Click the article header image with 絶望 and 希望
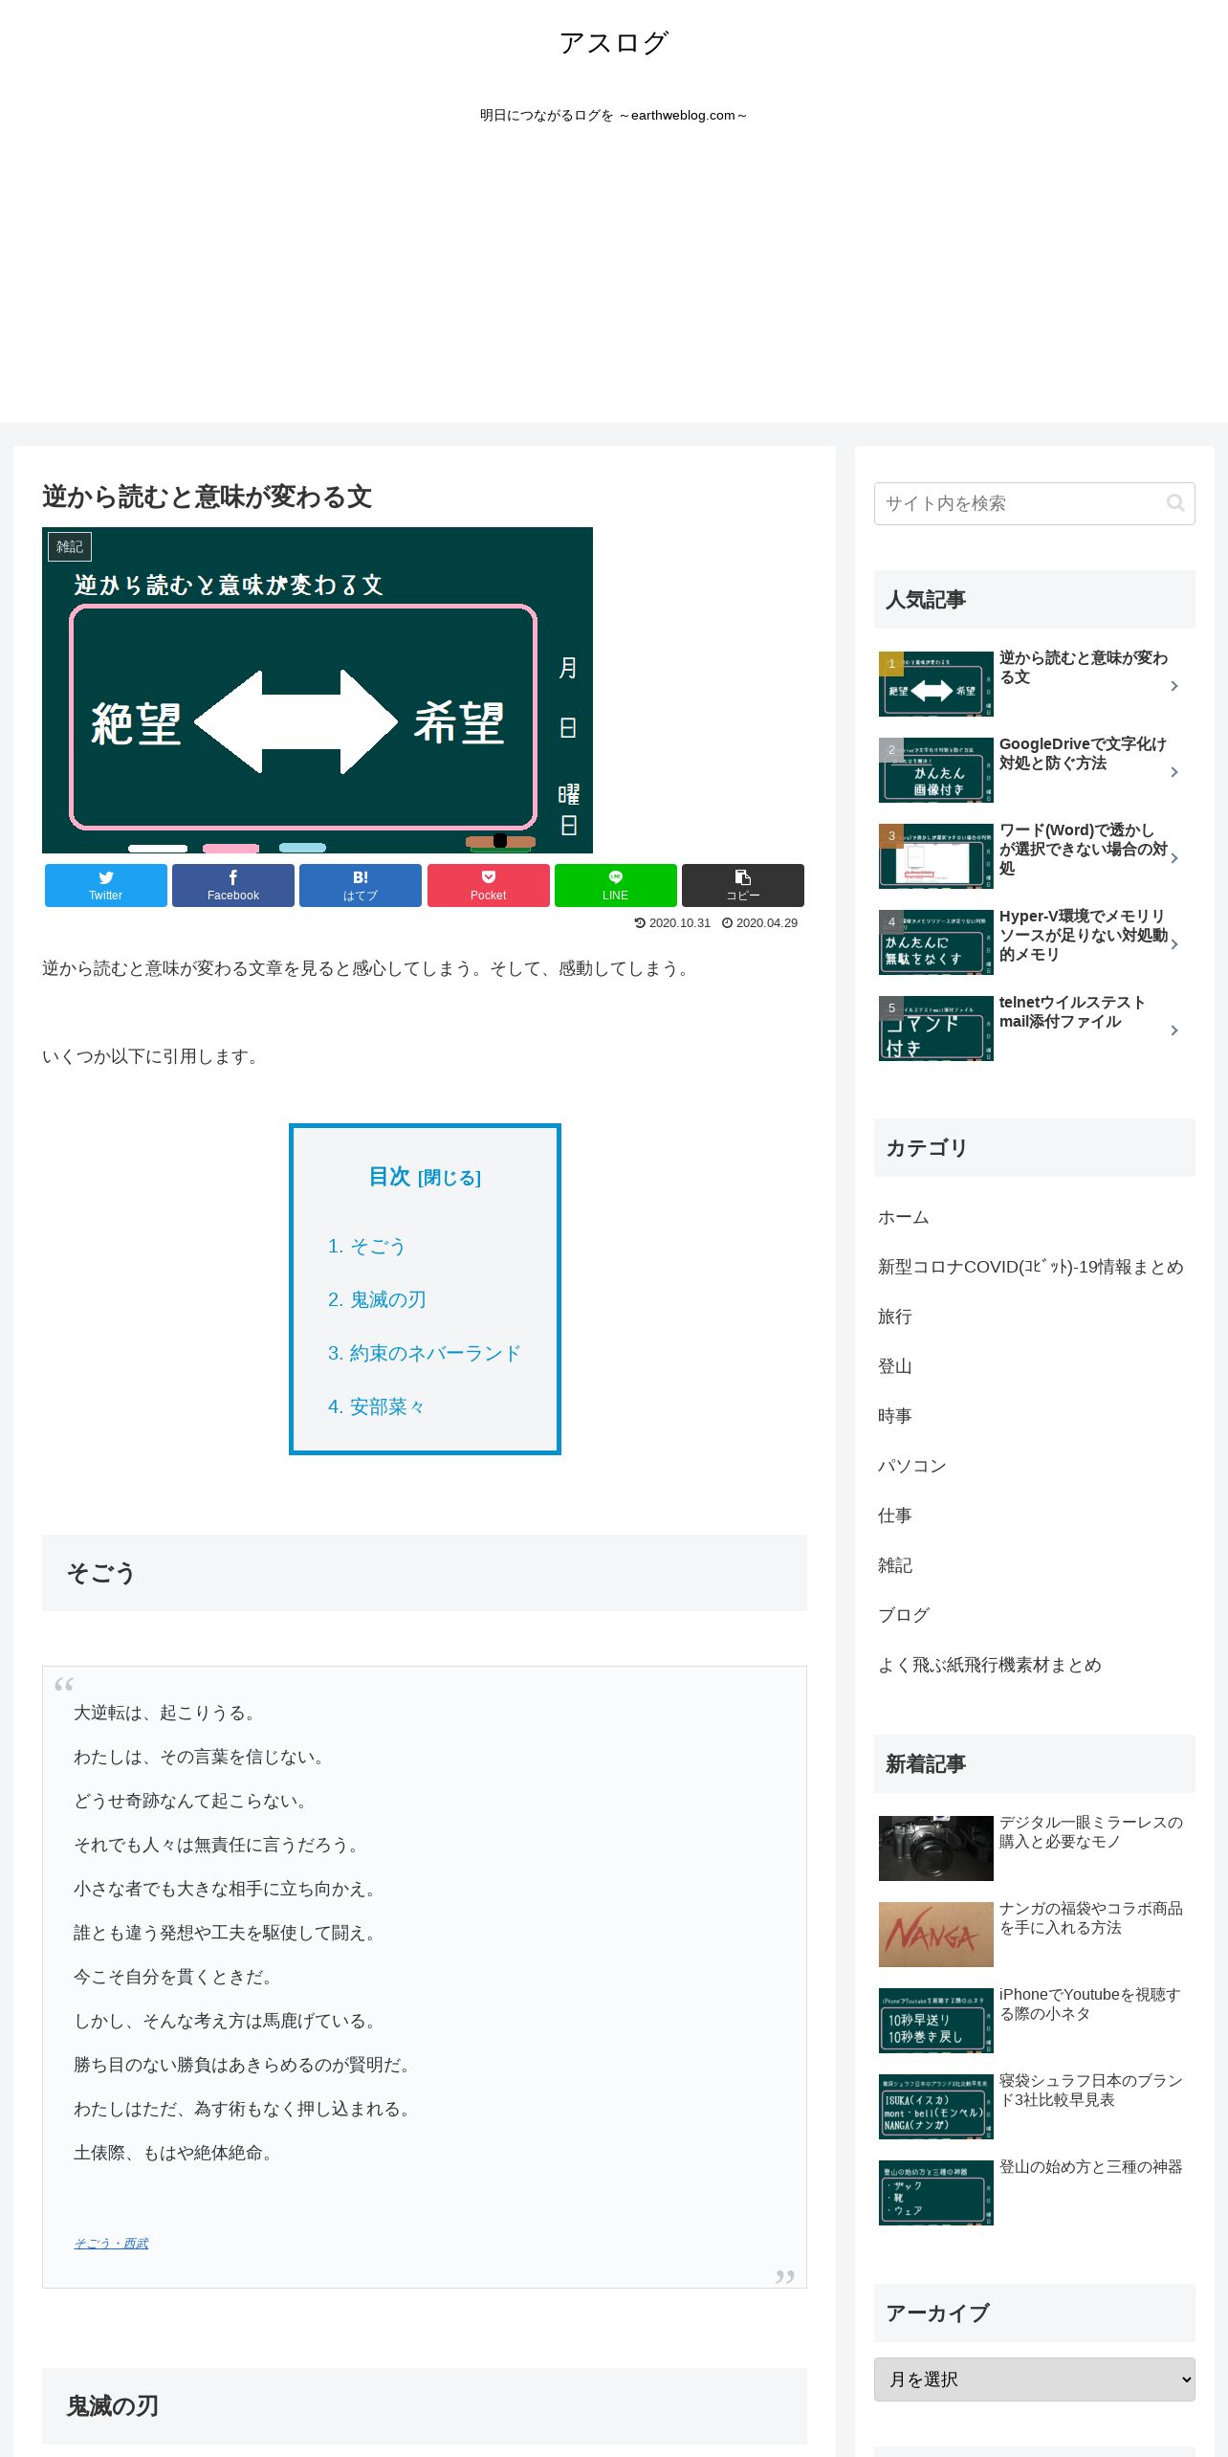 tap(318, 690)
